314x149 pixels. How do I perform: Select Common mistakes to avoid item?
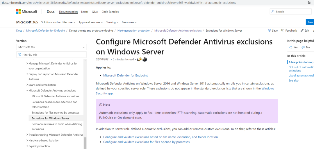(57, 127)
